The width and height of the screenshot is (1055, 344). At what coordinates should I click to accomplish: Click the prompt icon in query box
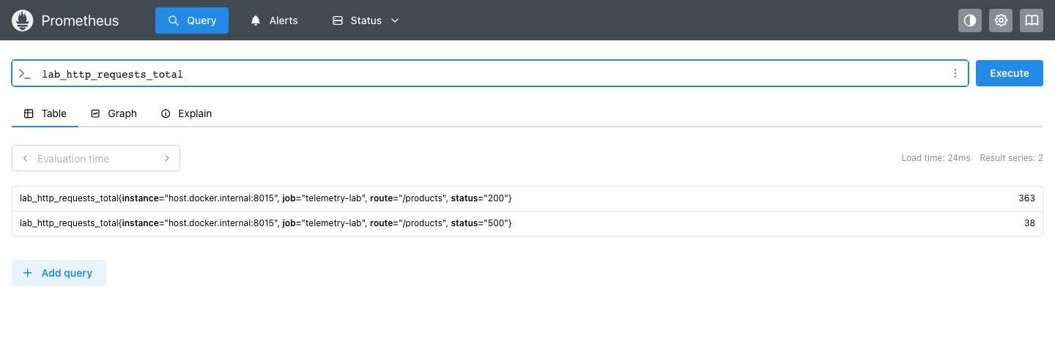pos(25,74)
